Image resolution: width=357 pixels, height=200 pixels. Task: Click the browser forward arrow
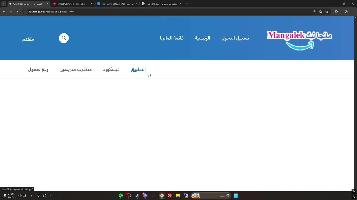tap(11, 12)
